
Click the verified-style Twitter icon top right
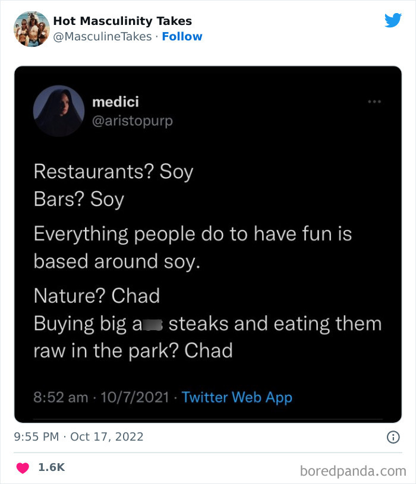[x=393, y=21]
